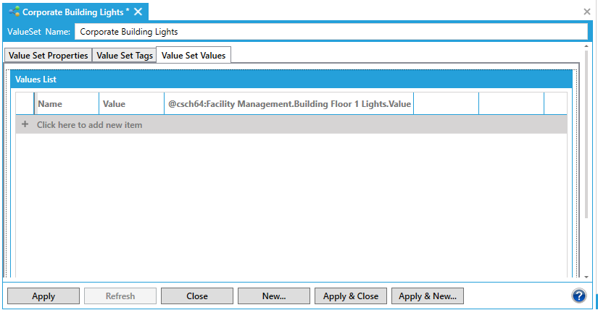
Task: Switch to Value Set Properties tab
Action: (x=49, y=56)
